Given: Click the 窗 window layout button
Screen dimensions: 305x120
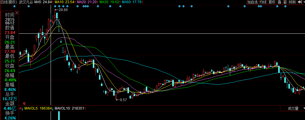Looking at the screenshot, I should coord(285,2).
